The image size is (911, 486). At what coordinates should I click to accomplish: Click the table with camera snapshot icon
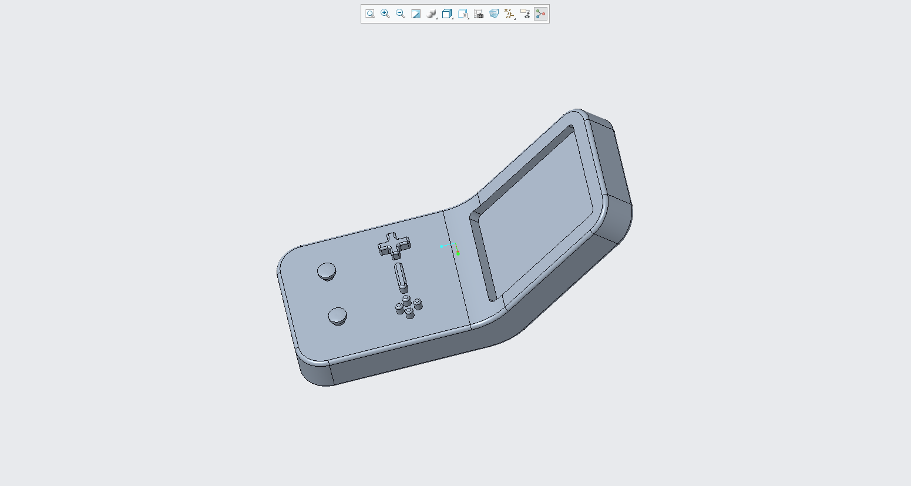click(479, 14)
